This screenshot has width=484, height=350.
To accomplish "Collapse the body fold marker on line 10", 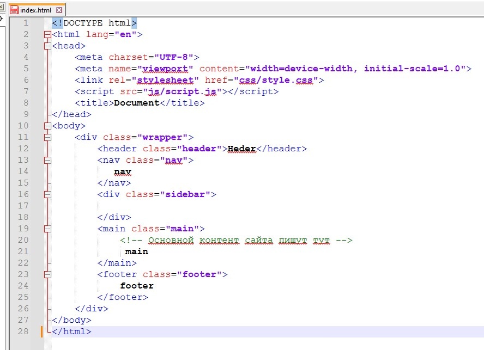I will [x=47, y=126].
